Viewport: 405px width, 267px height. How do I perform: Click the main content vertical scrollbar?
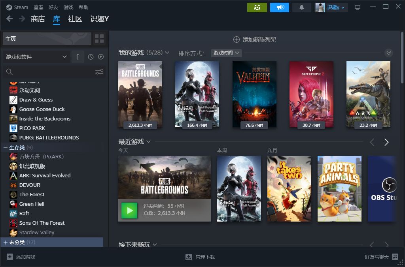pos(402,57)
